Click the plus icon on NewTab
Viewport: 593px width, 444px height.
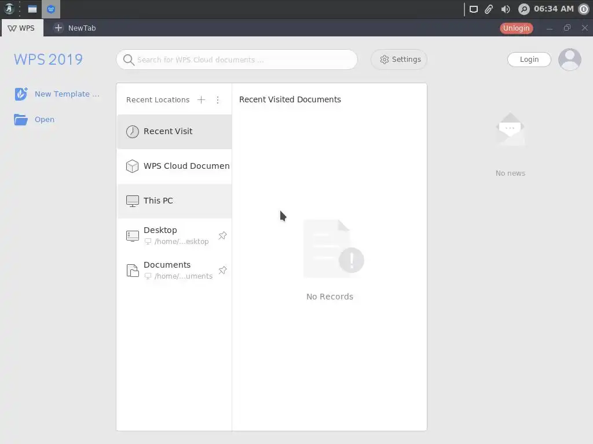58,28
